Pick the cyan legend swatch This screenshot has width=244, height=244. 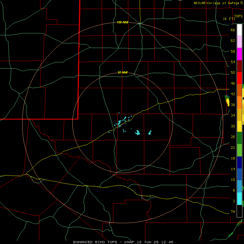(x=239, y=199)
